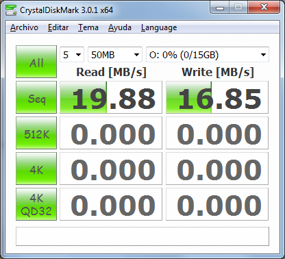Viewport: 285px width, 259px height.
Task: Run all benchmarks with the All button
Action: pos(36,62)
